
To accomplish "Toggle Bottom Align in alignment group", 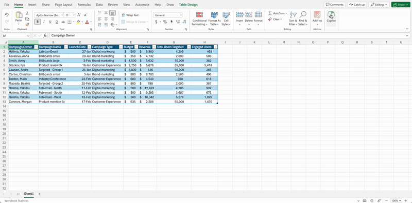I will click(x=112, y=12).
